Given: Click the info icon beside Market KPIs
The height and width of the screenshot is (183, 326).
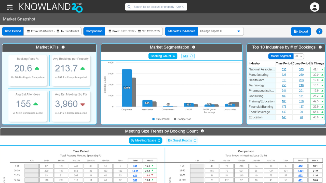Looking at the screenshot, I should click(63, 47).
